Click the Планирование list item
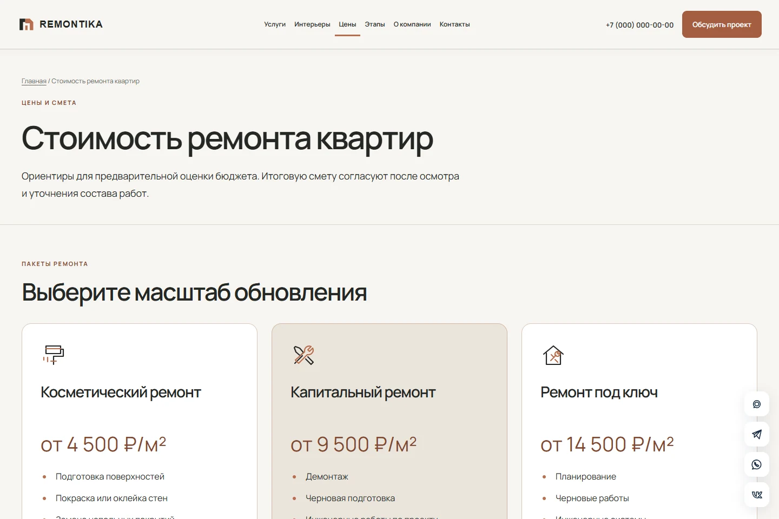This screenshot has height=519, width=779. [586, 477]
